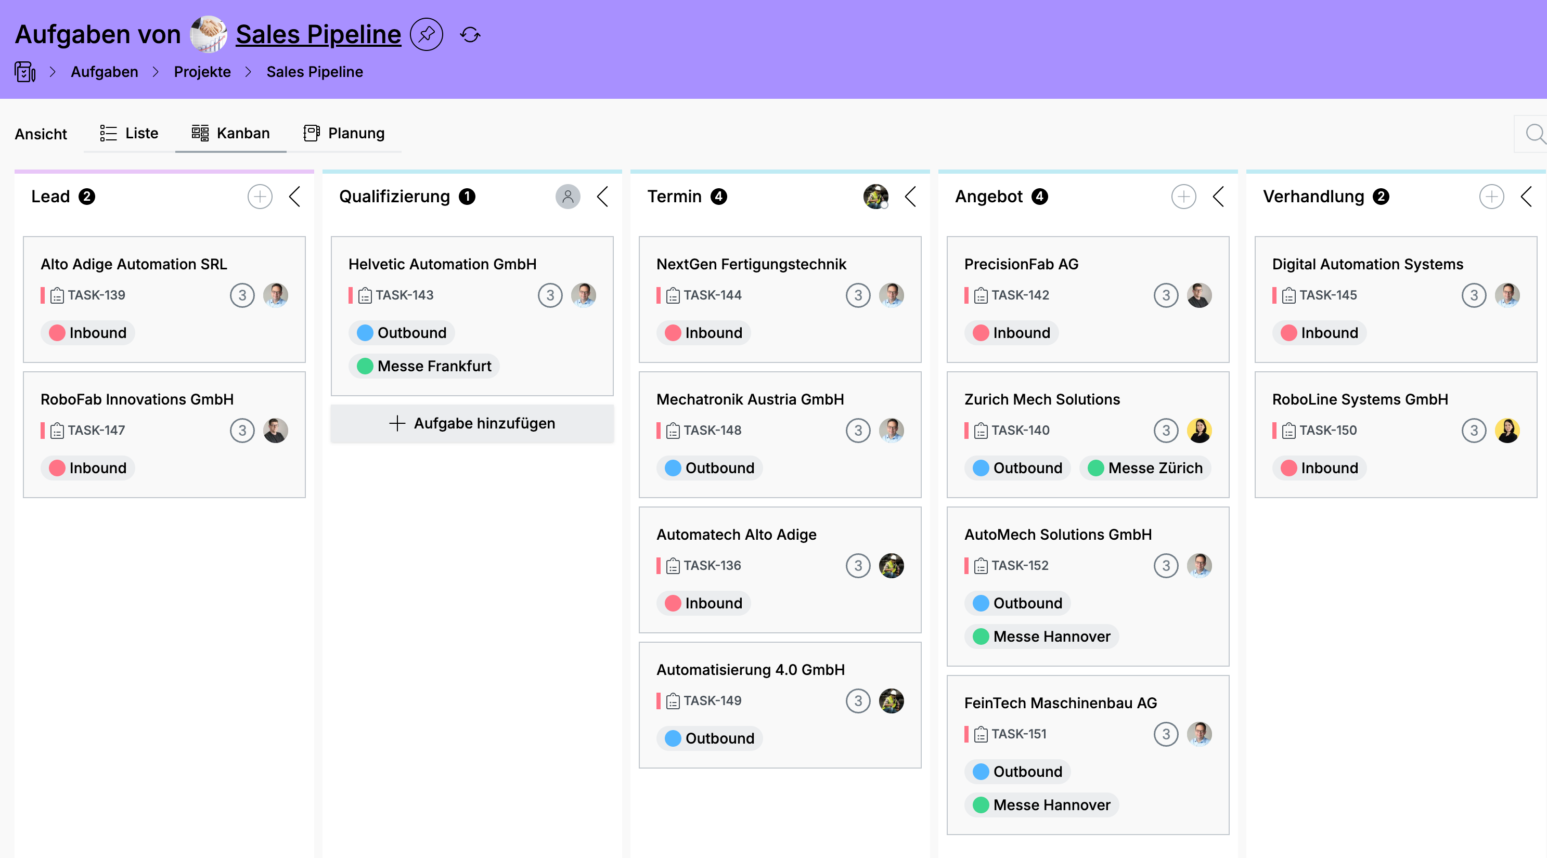
Task: Click Inbound tag on RoboFab Innovations card
Action: 88,469
